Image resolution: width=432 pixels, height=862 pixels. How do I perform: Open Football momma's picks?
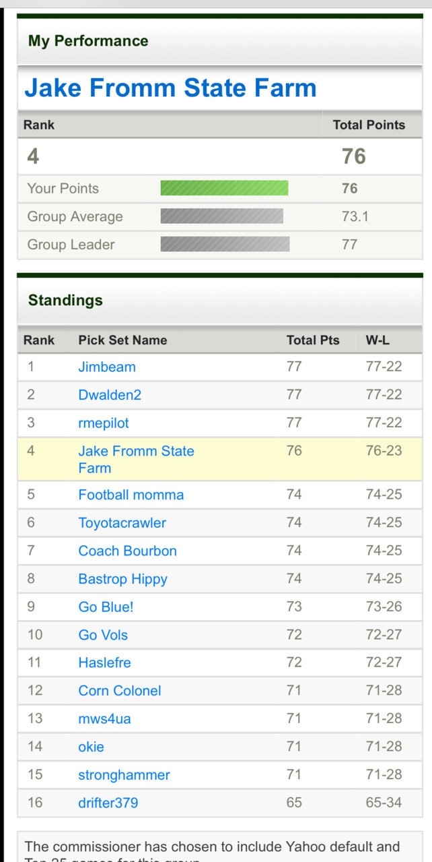[131, 495]
